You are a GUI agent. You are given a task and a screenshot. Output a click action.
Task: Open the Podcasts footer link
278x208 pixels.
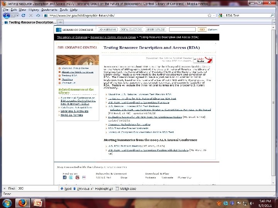[151, 178]
